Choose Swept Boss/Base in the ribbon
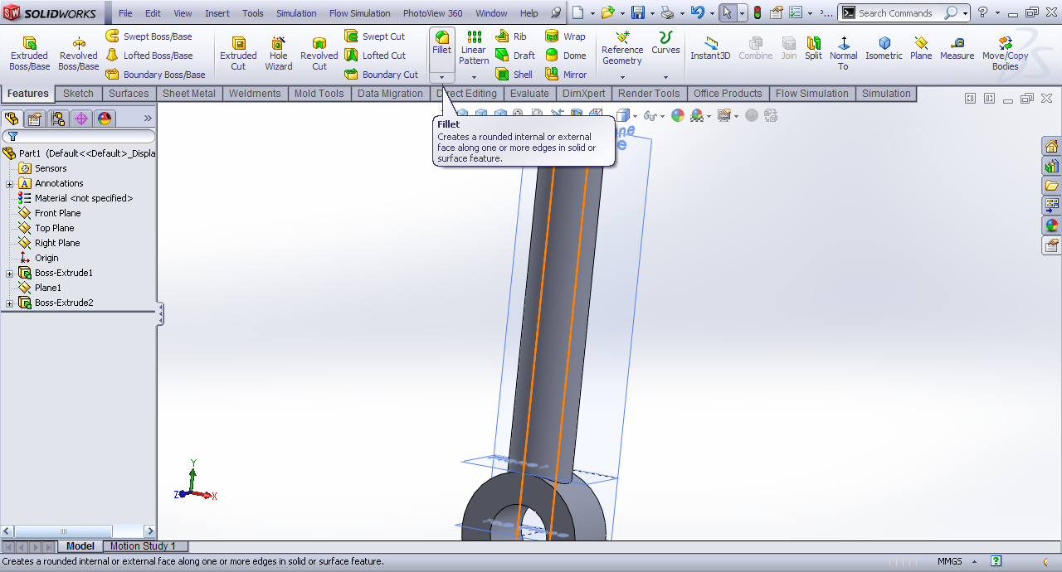This screenshot has width=1062, height=572. [x=149, y=36]
